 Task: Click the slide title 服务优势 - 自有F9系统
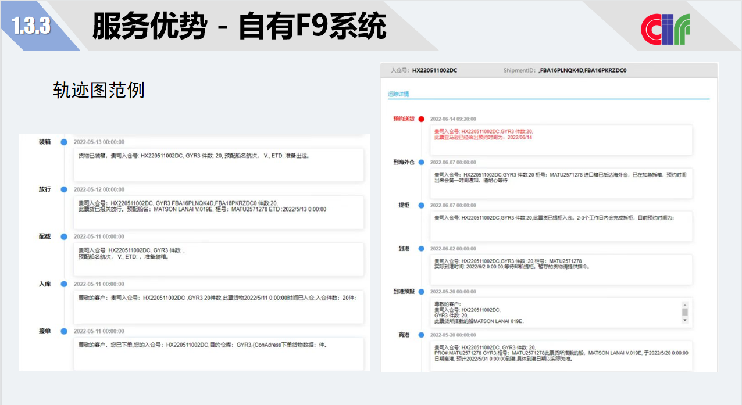239,26
